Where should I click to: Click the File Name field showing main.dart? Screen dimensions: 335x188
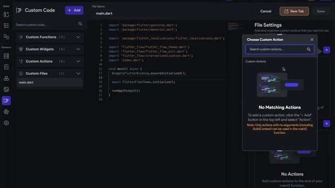click(x=133, y=14)
